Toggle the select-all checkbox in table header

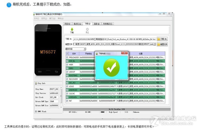click(67, 53)
